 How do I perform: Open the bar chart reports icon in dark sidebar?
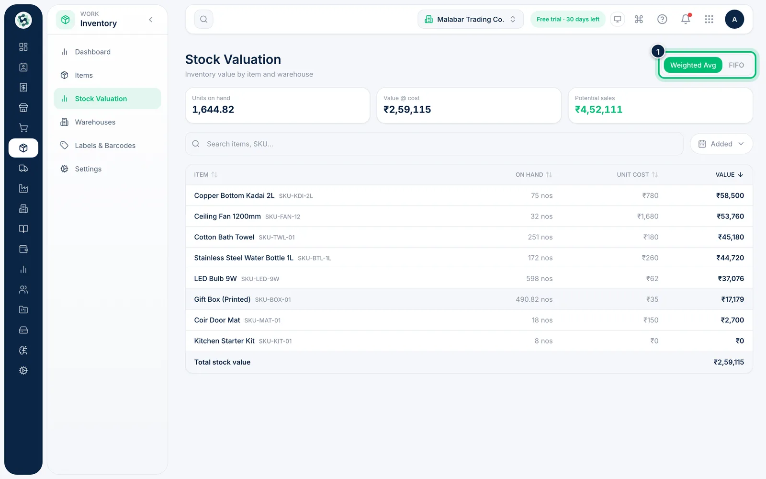tap(23, 269)
